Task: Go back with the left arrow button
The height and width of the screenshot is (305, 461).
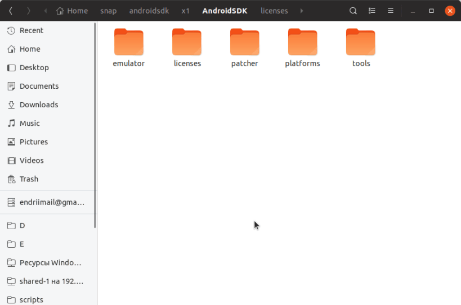Action: (11, 11)
